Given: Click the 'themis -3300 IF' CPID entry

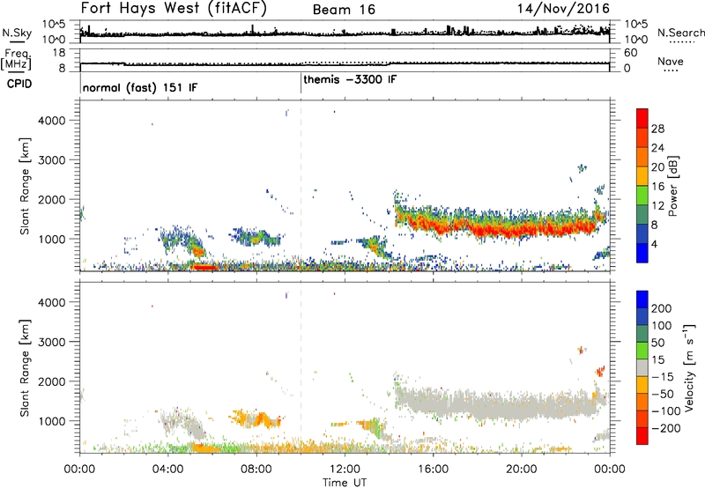Looking at the screenshot, I should 350,80.
